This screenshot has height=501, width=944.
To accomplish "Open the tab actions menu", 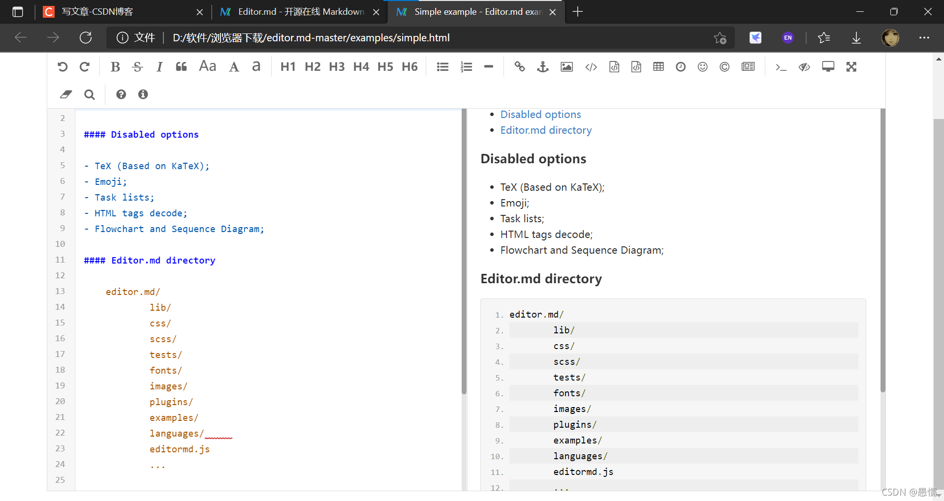I will point(18,12).
